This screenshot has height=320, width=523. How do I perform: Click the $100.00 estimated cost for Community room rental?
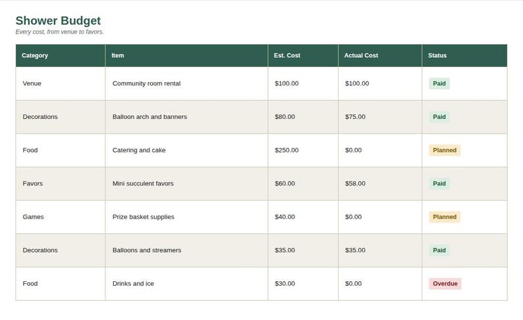(x=287, y=83)
